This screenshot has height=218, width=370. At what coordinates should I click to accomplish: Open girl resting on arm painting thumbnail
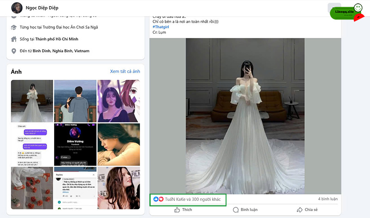point(119,144)
